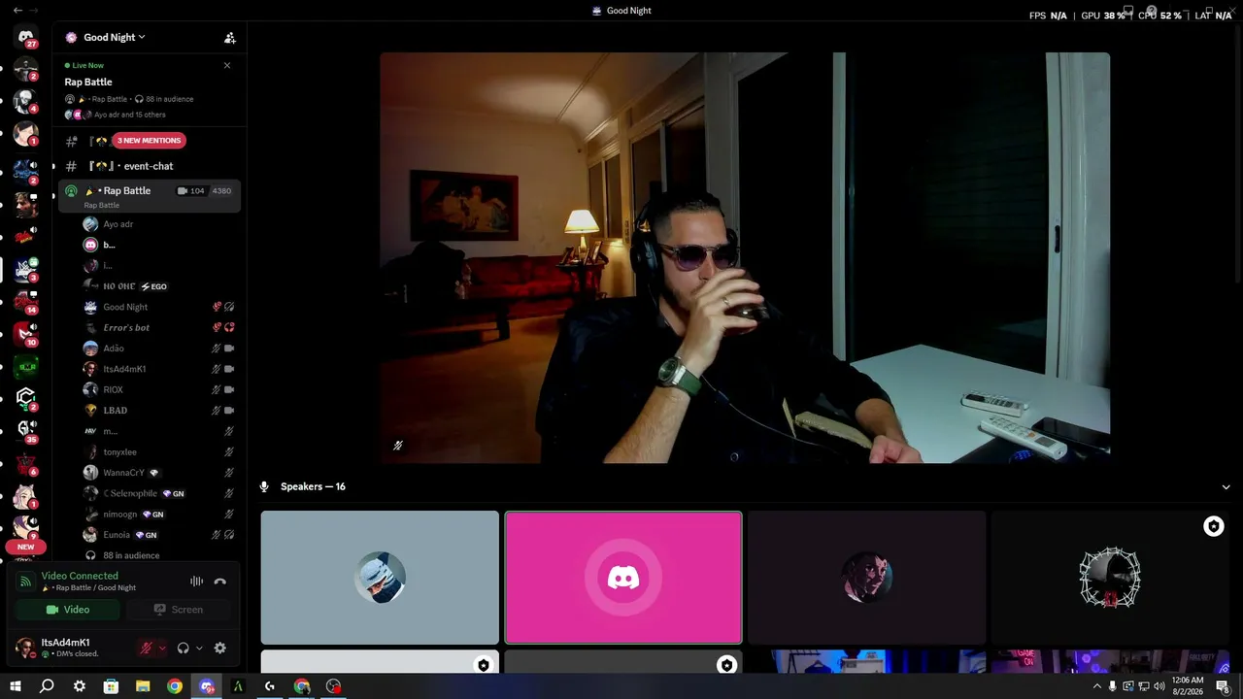
Task: Click the Video Connected status text
Action: tap(80, 576)
